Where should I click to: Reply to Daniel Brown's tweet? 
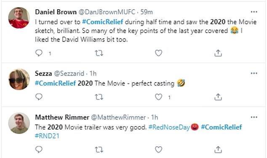tap(39, 53)
